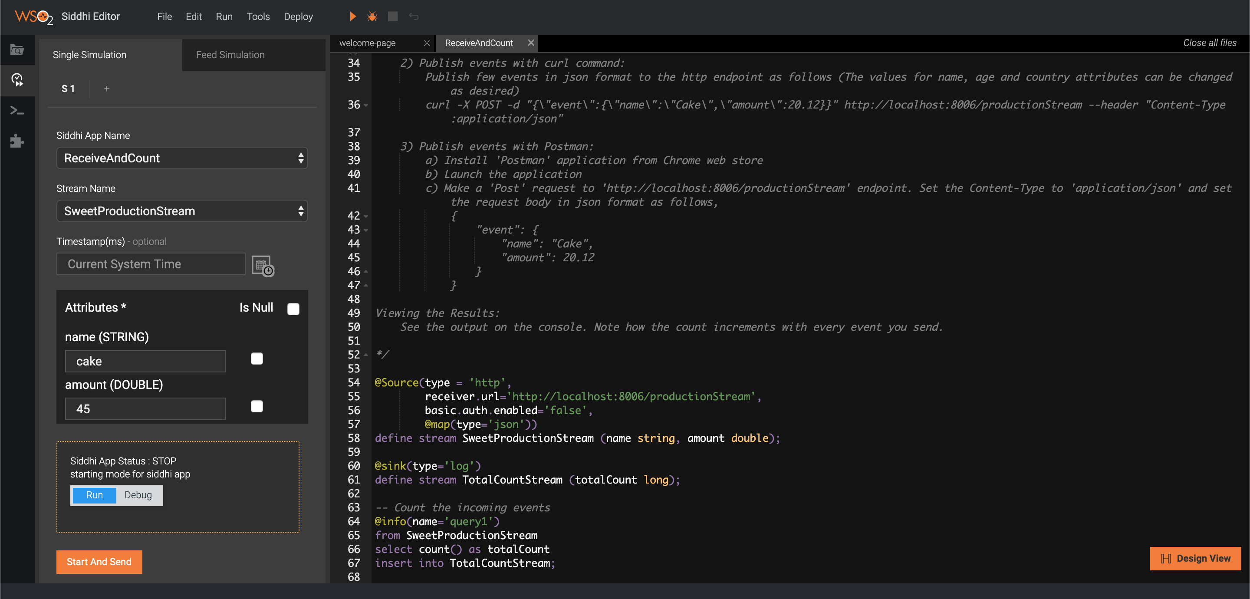
Task: Click the Debug bug icon in toolbar
Action: point(372,16)
